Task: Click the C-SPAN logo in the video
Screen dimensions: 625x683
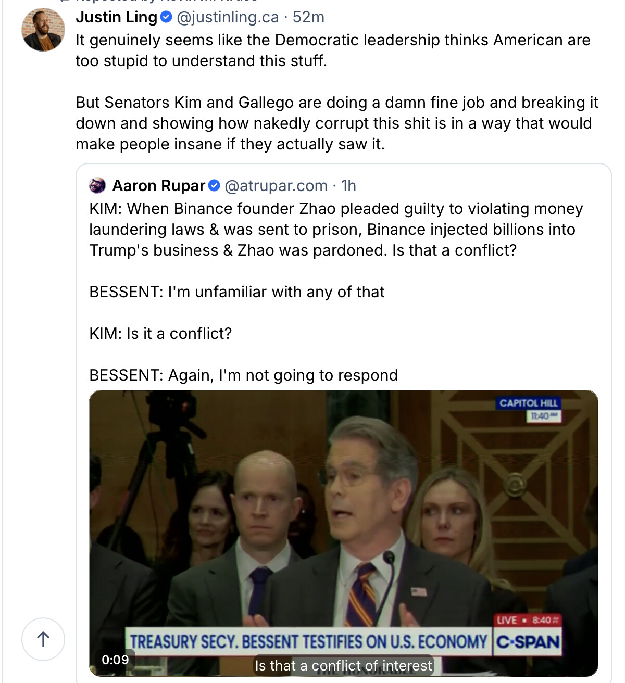Action: point(528,641)
